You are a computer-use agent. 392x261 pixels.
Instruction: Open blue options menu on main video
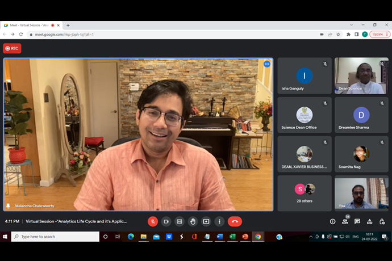pyautogui.click(x=267, y=64)
